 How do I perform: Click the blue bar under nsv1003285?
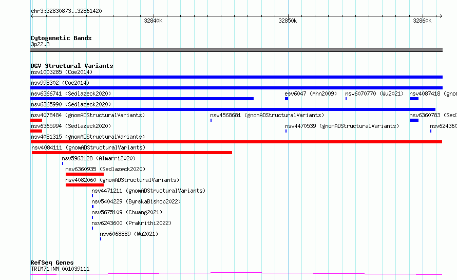[x=236, y=77]
